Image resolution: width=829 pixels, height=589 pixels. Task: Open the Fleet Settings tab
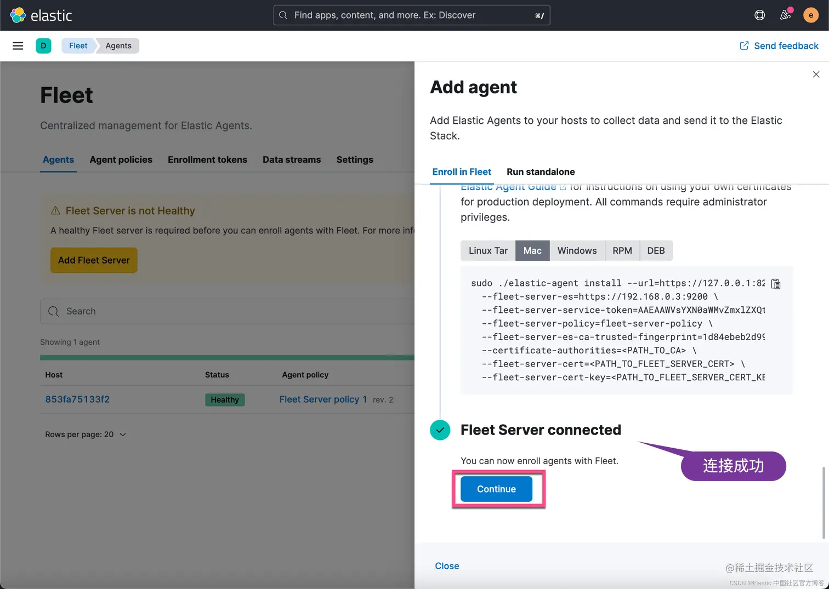coord(355,160)
